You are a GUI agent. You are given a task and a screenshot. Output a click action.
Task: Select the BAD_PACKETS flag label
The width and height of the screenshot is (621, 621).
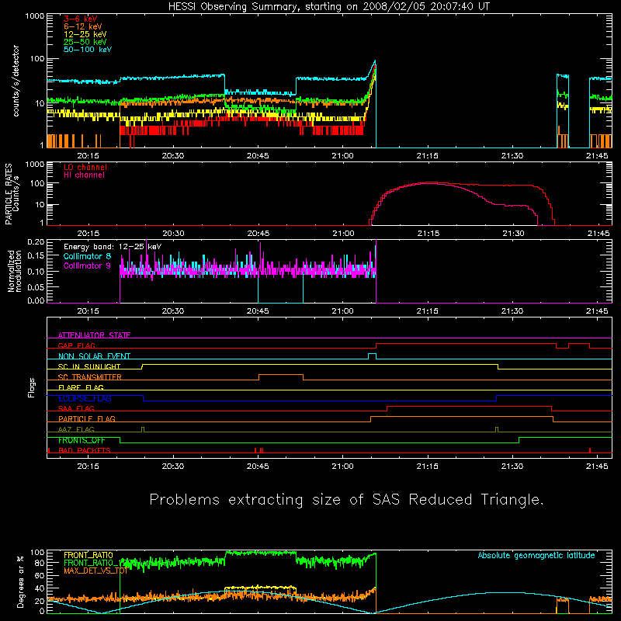(85, 450)
